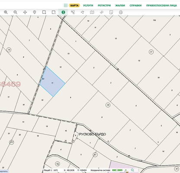Select the polygon area measure tool
The image size is (180, 173).
(x=82, y=12)
